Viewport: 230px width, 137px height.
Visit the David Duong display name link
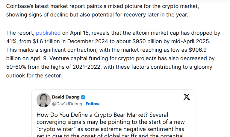click(66, 97)
